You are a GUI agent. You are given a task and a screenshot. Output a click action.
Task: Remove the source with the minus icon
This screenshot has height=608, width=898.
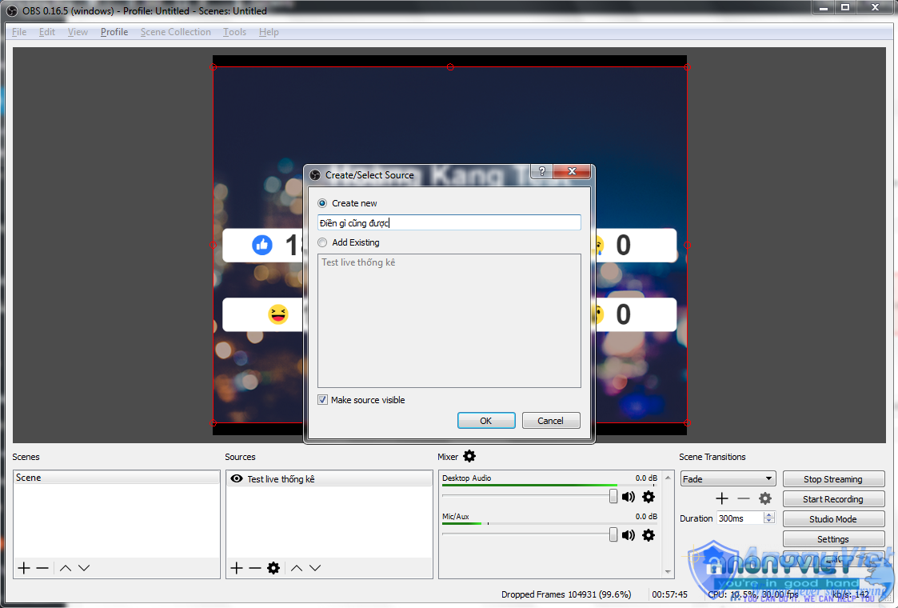click(x=255, y=568)
